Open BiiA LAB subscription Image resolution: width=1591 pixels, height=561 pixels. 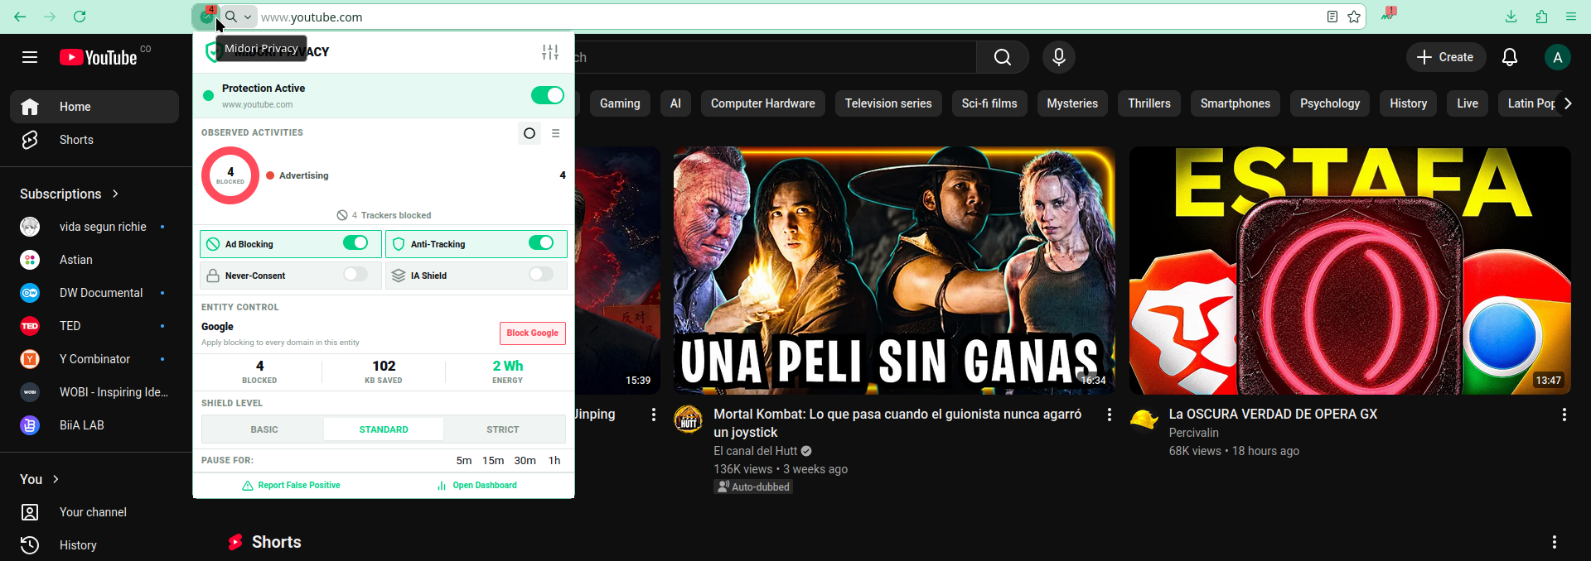click(x=94, y=425)
